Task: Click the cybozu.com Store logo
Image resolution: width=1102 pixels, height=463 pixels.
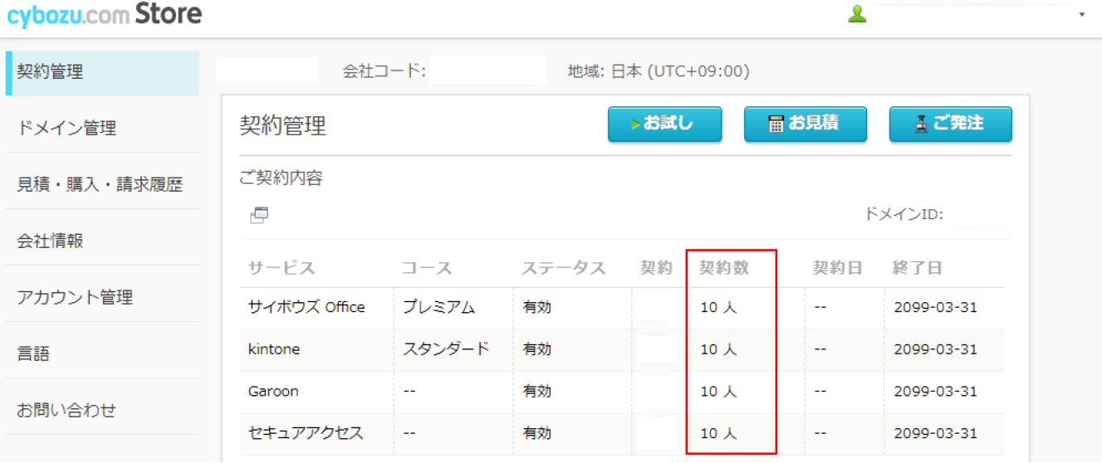Action: pyautogui.click(x=105, y=15)
